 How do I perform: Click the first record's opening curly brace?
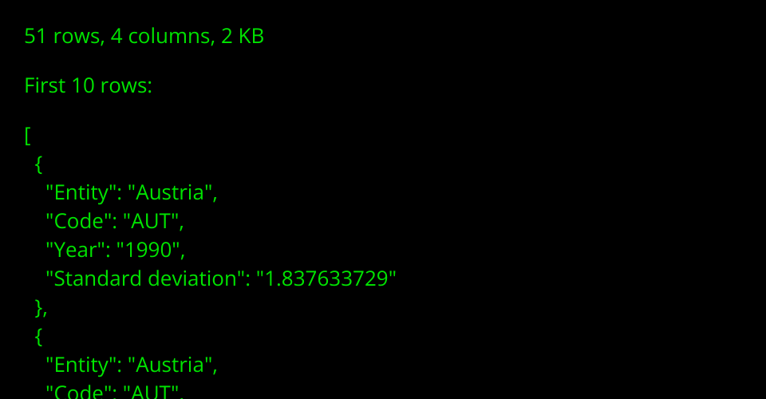[38, 164]
